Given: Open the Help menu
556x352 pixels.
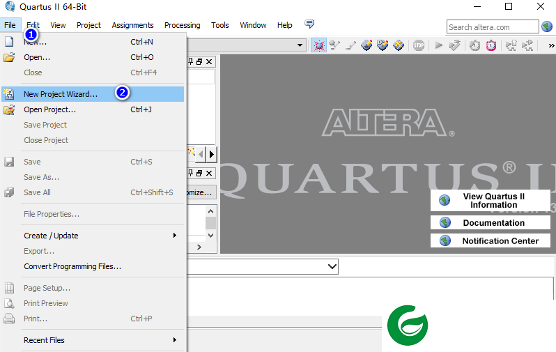Looking at the screenshot, I should tap(285, 25).
